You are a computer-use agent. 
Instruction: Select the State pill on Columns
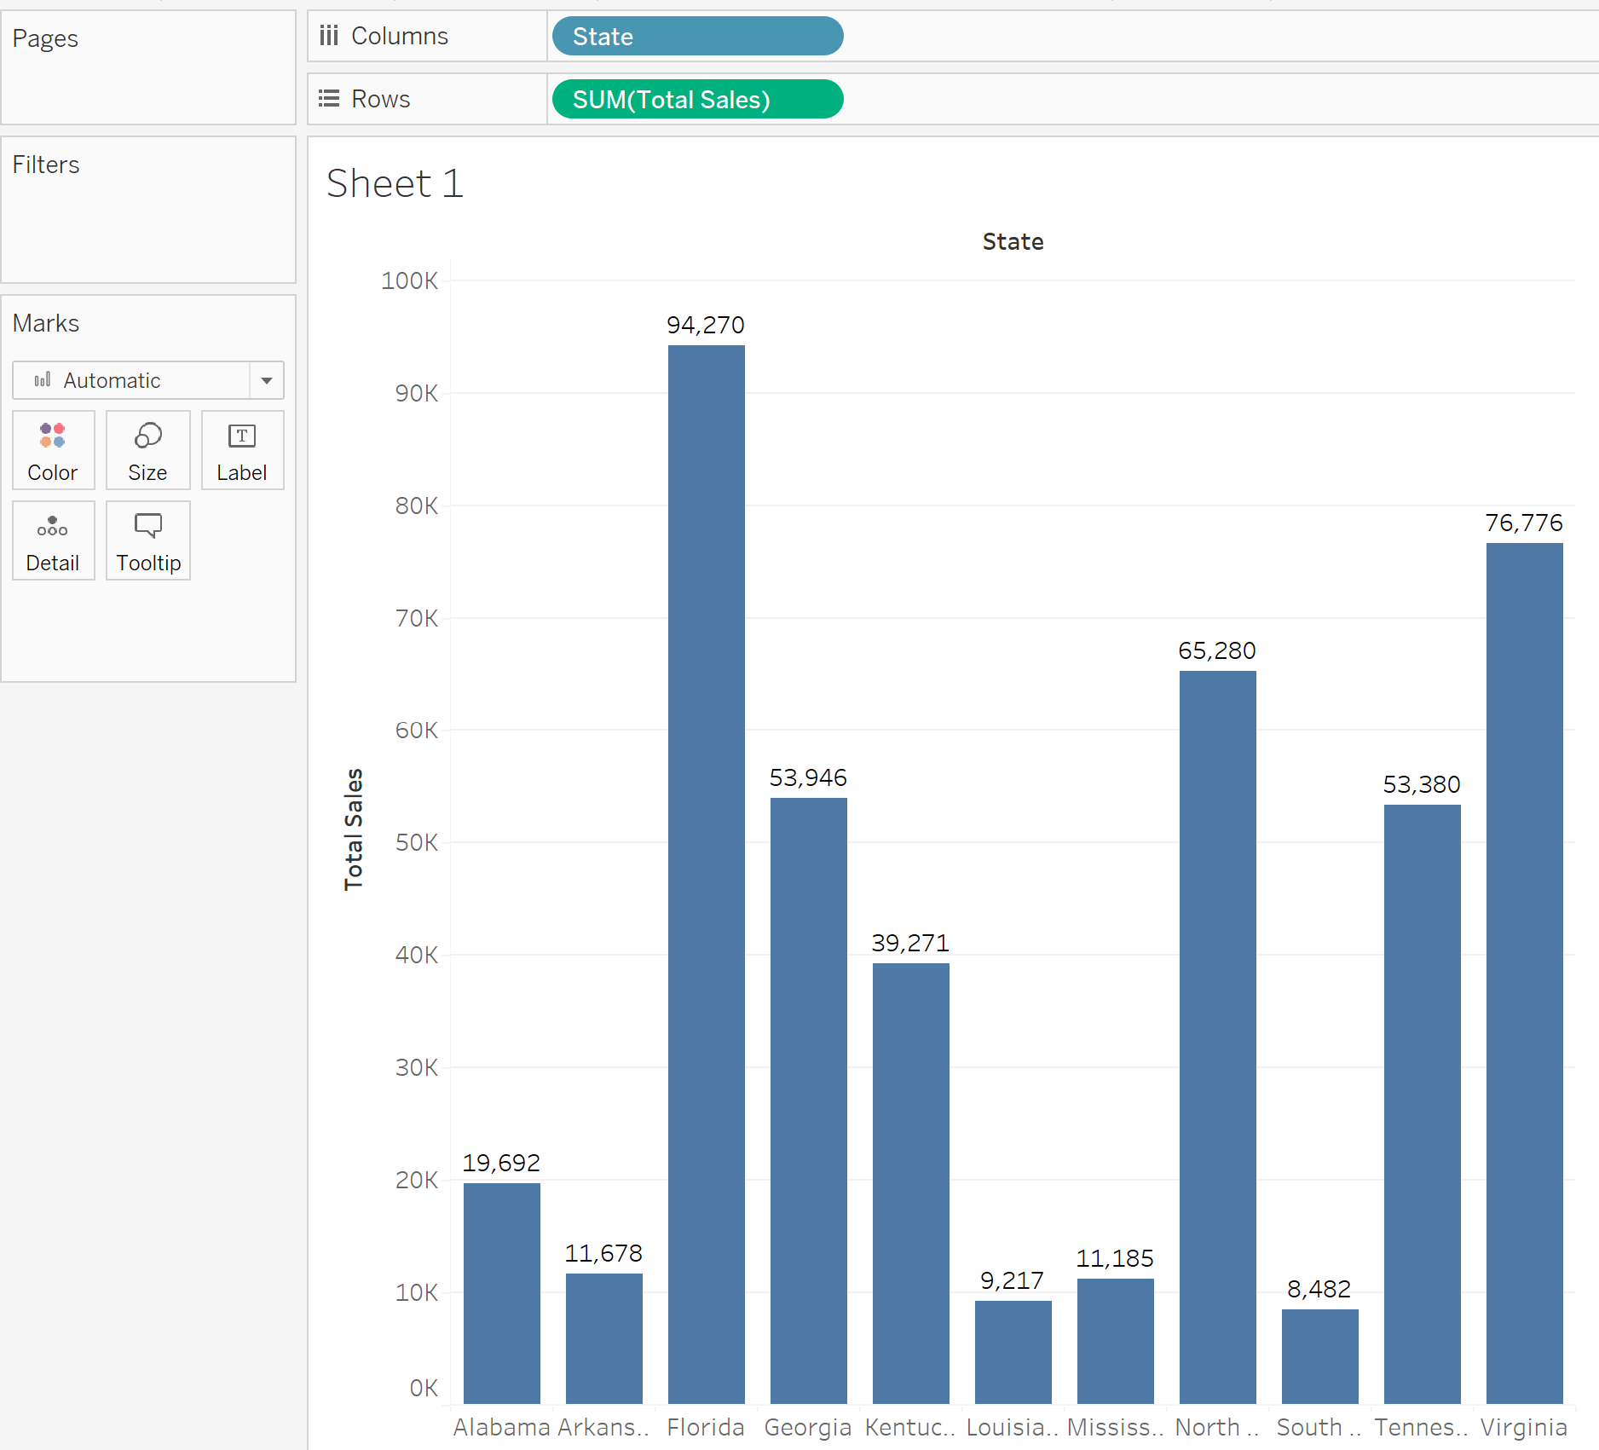tap(697, 37)
